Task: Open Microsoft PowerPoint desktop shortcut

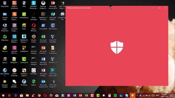Action: 43,50
